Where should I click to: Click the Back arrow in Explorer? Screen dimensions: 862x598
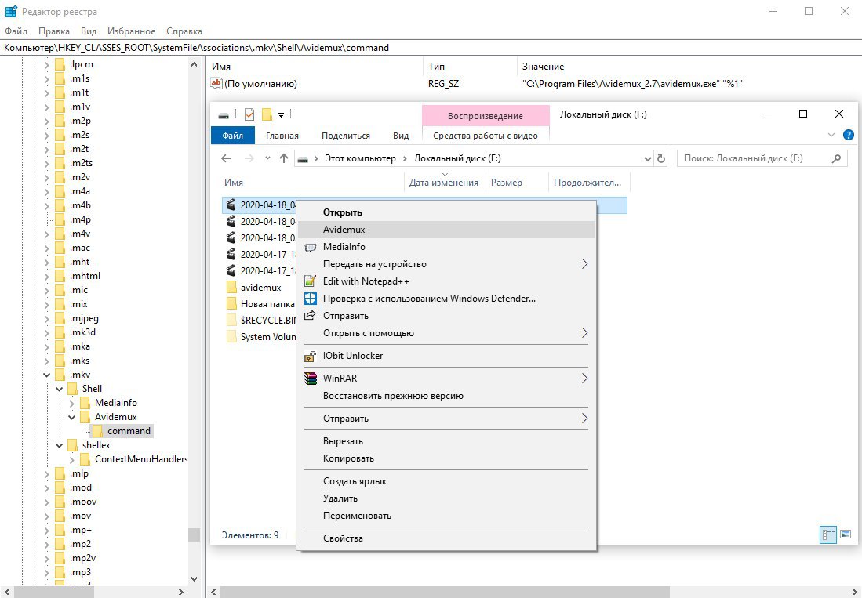[226, 158]
